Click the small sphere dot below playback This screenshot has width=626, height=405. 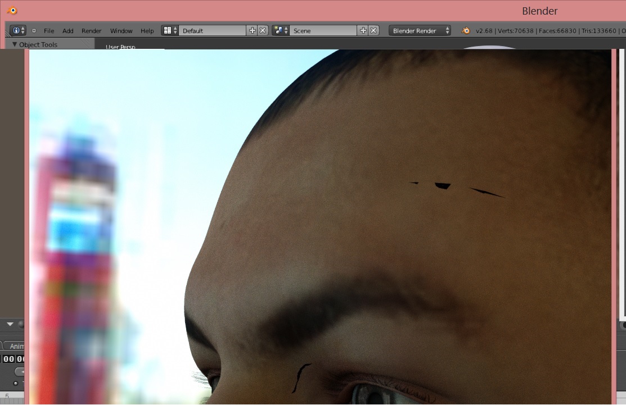point(16,384)
